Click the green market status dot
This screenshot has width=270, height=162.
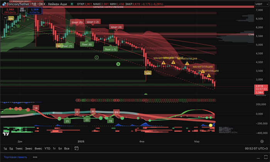tap(72, 4)
